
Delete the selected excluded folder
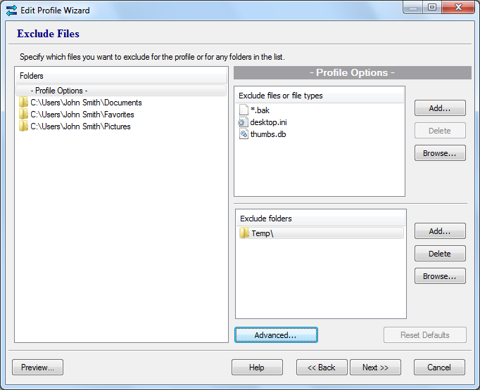click(x=440, y=254)
